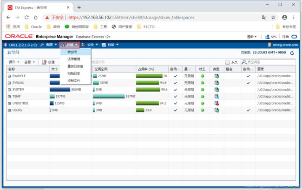Image resolution: width=302 pixels, height=190 pixels.
Task: Sort by the 名称 column header
Action: coord(28,69)
